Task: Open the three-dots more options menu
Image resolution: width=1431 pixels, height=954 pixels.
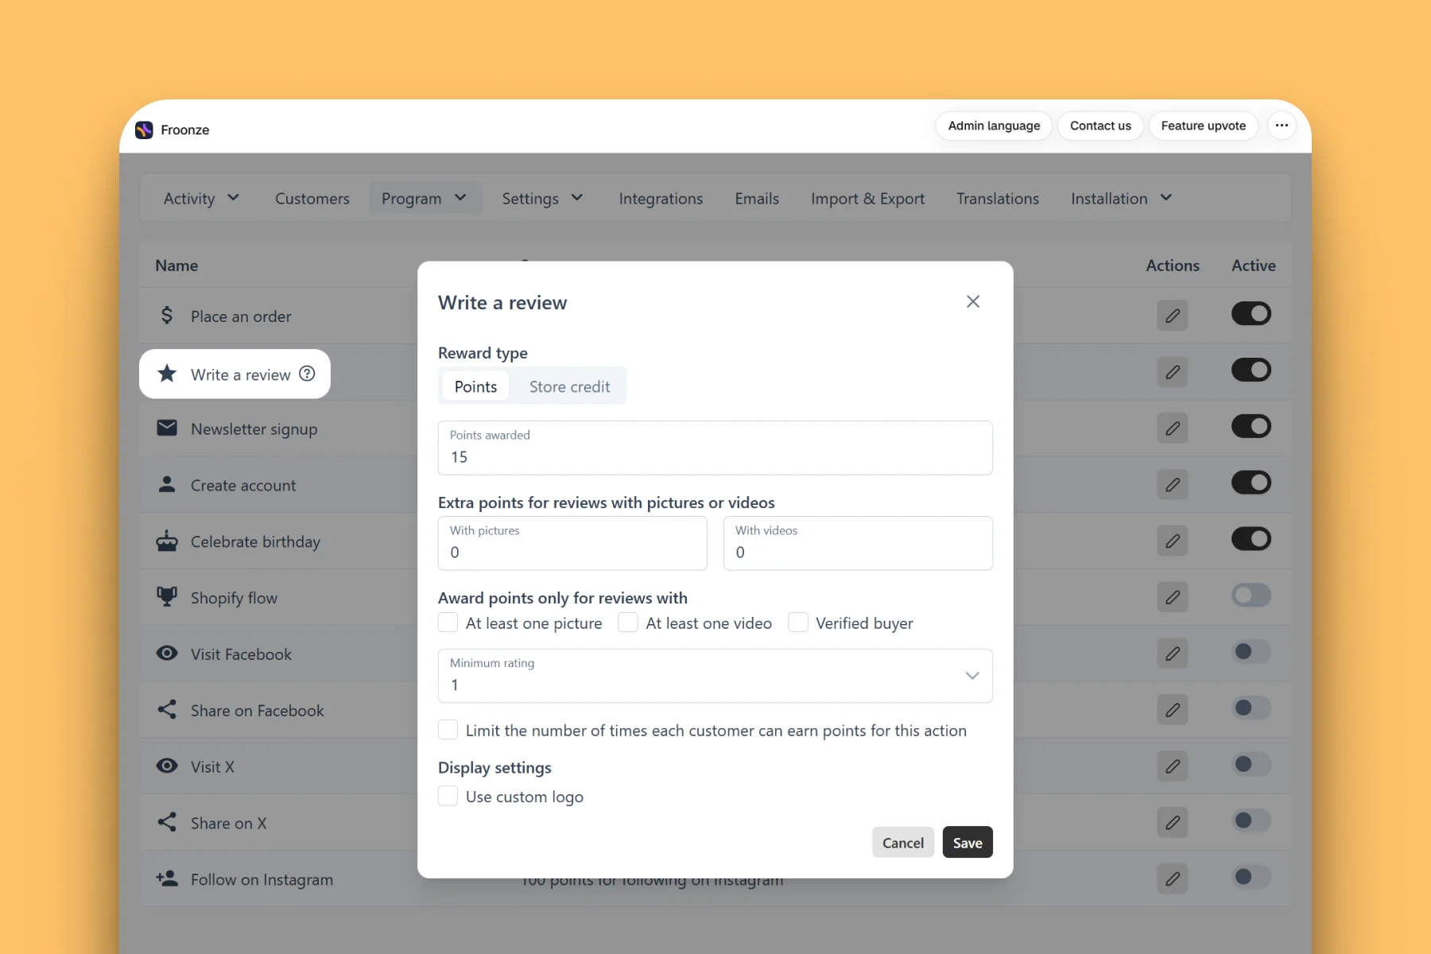Action: 1282,126
